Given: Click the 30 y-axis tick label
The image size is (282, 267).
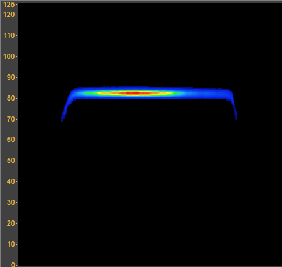Looking at the screenshot, I should pyautogui.click(x=10, y=203).
